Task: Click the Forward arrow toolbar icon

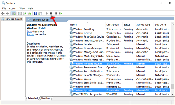Action: click(8, 13)
